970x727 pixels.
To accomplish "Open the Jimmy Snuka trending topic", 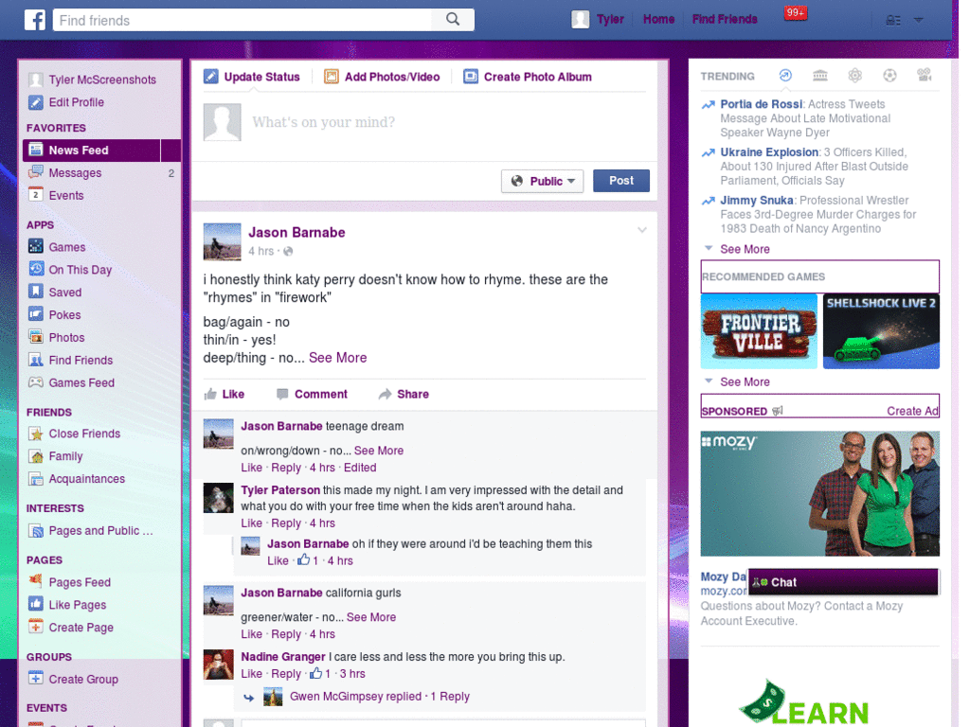I will click(757, 201).
